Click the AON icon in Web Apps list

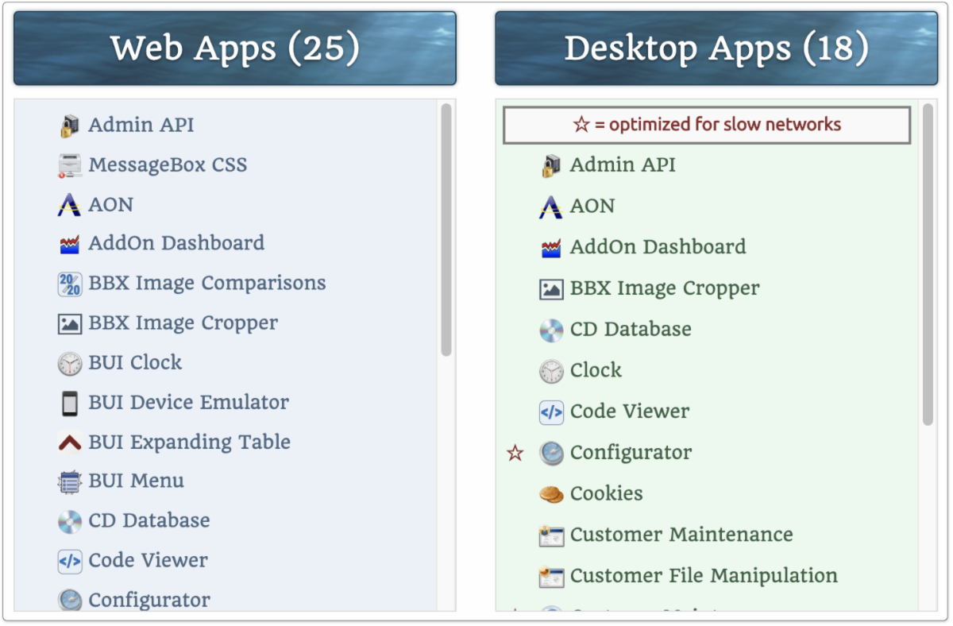(x=70, y=205)
